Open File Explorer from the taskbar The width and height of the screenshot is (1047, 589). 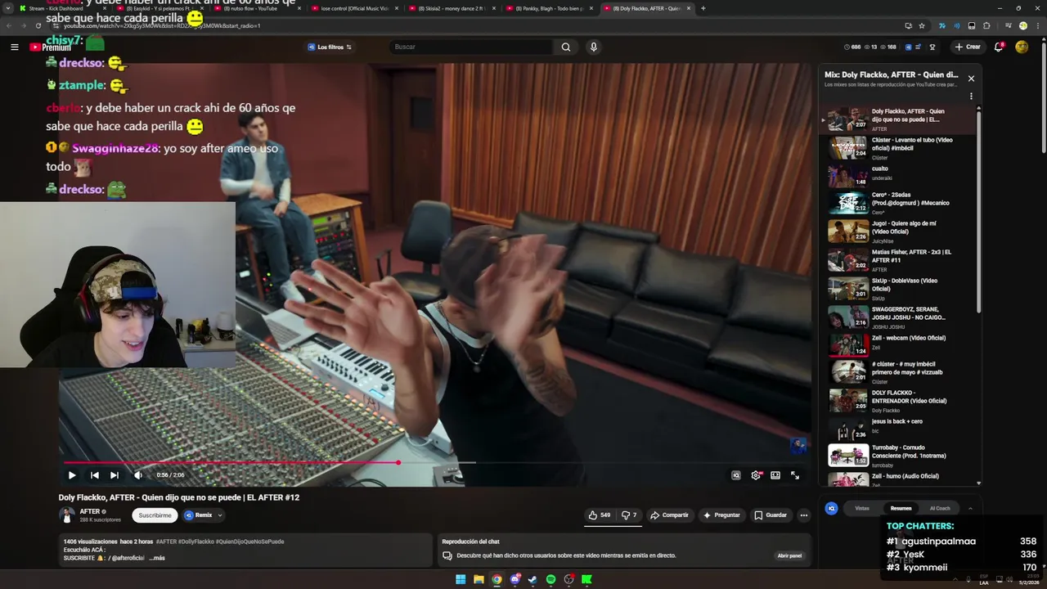[479, 579]
